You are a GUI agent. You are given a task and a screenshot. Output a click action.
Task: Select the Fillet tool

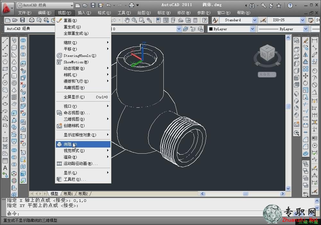click(306, 147)
